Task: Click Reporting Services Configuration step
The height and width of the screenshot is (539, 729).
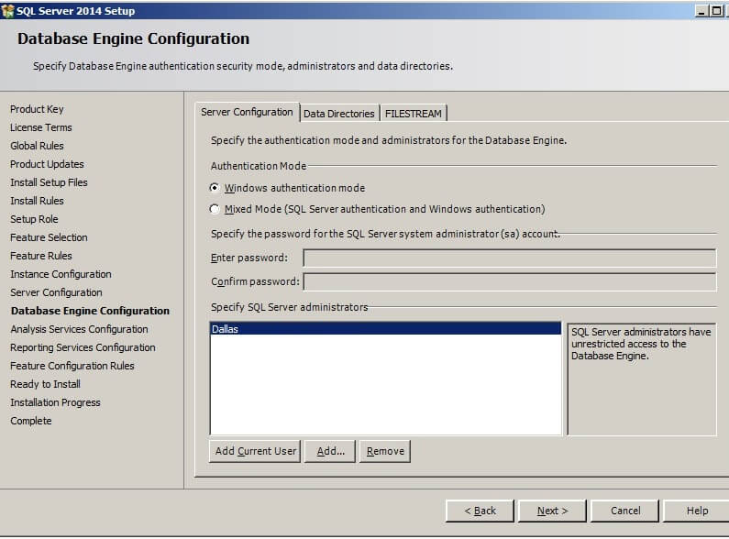Action: pos(83,347)
